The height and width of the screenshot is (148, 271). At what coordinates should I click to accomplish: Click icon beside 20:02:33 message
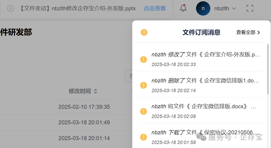(144, 59)
